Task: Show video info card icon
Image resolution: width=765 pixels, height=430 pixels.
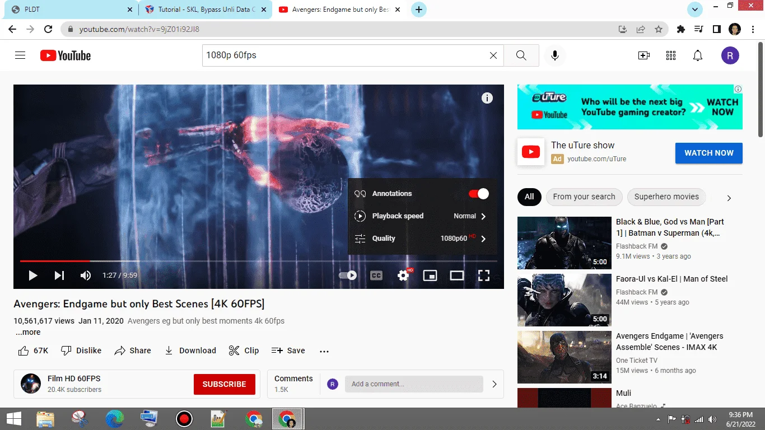Action: tap(487, 98)
